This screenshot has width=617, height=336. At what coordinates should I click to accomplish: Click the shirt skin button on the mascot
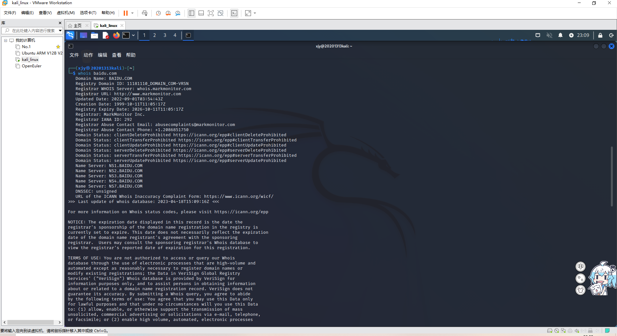pos(580,290)
